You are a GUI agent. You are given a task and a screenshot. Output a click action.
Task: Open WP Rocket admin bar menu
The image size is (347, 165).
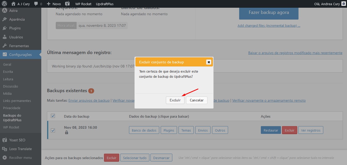(x=83, y=4)
